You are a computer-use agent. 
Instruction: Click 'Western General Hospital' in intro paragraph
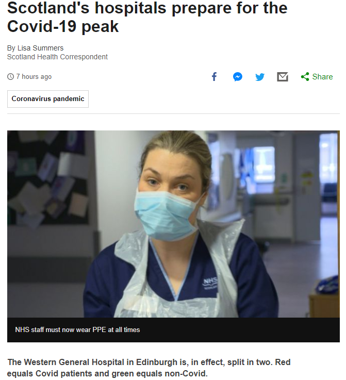tap(74, 362)
